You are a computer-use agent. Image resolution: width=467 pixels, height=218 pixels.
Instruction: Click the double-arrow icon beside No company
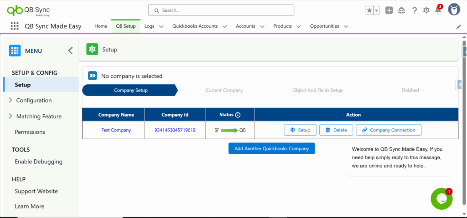click(92, 76)
